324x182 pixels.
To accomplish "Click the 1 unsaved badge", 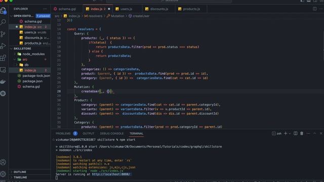I will point(43,16).
